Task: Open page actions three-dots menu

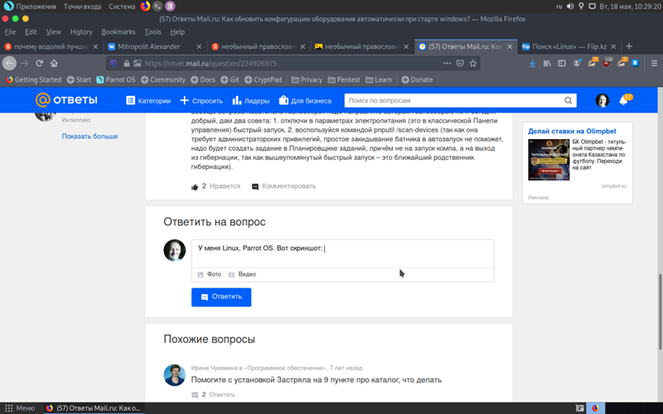Action: [447, 64]
